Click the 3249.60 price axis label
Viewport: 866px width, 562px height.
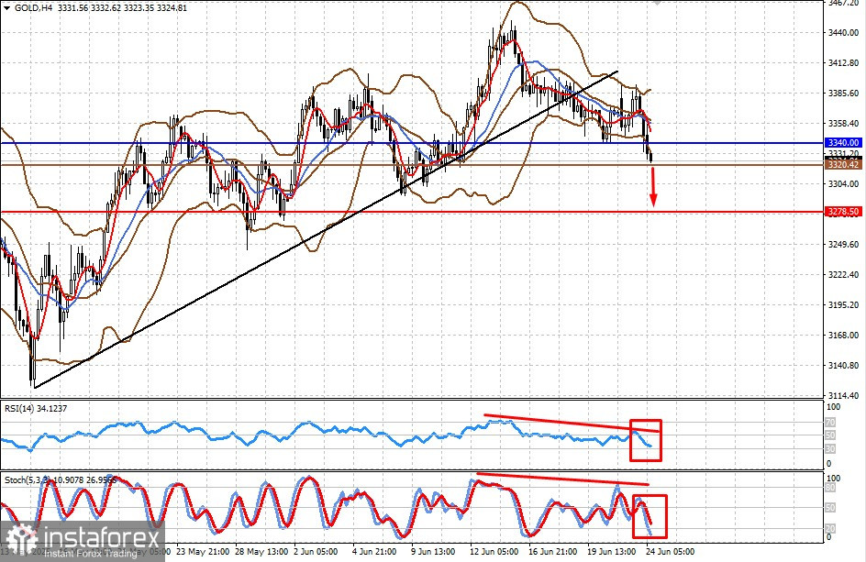coord(843,245)
